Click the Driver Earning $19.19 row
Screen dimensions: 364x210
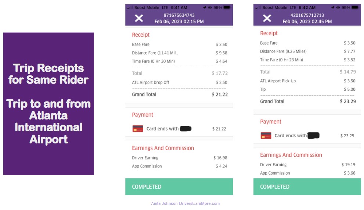pyautogui.click(x=307, y=165)
